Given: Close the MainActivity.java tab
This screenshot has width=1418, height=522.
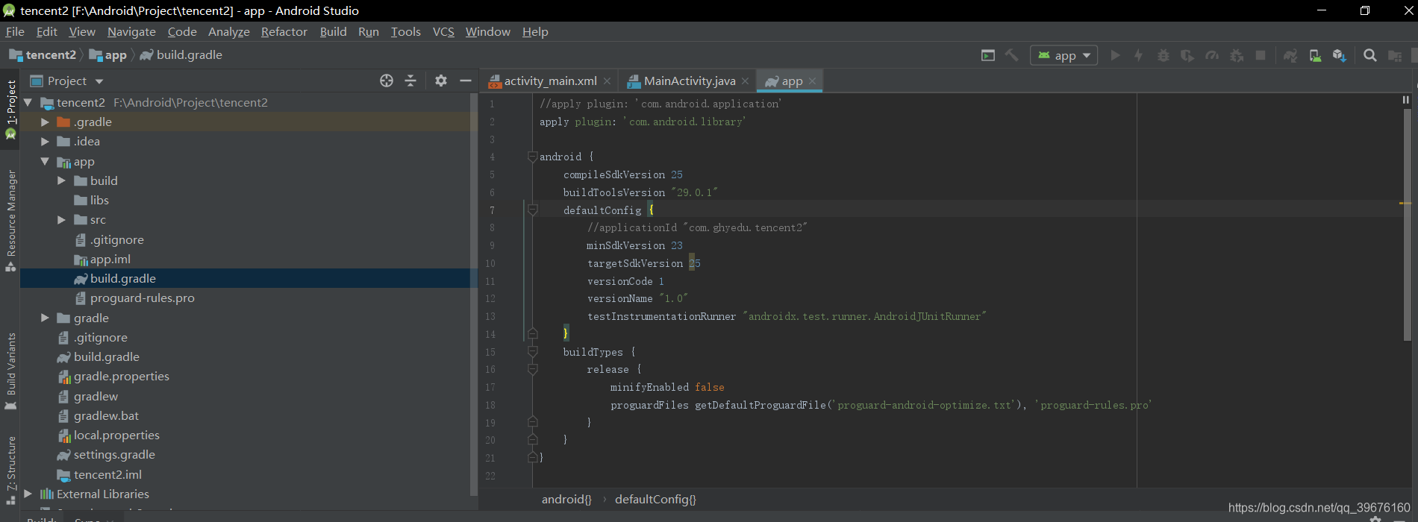Looking at the screenshot, I should pos(745,81).
